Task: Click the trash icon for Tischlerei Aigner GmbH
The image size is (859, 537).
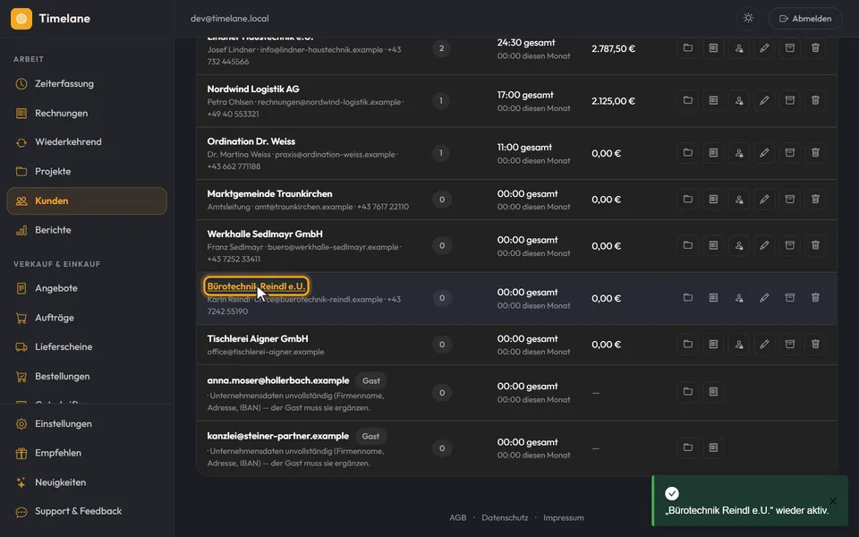Action: 815,345
